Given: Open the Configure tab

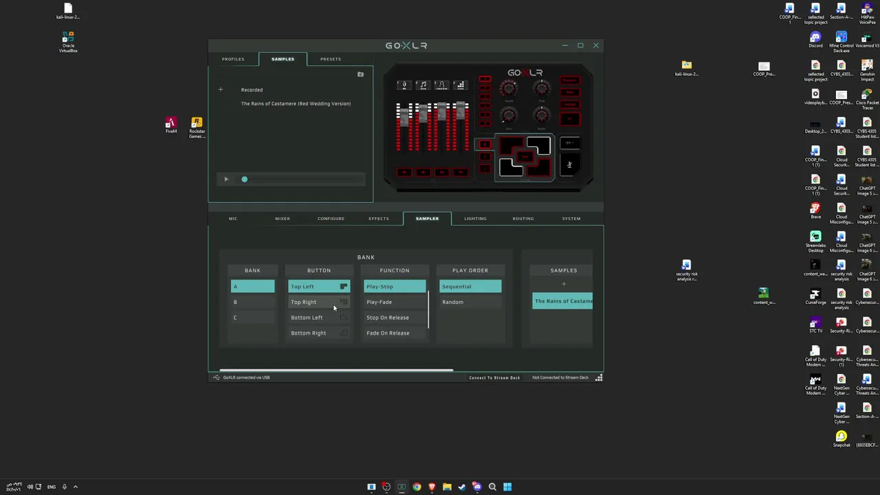Looking at the screenshot, I should (331, 219).
